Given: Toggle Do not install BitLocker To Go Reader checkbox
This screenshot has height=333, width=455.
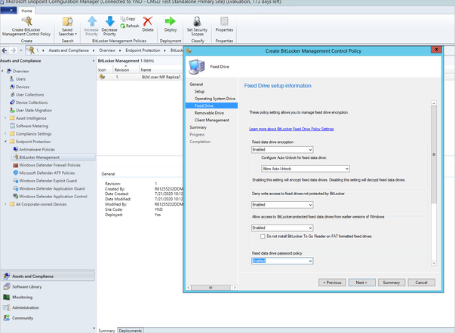Looking at the screenshot, I should pyautogui.click(x=263, y=237).
